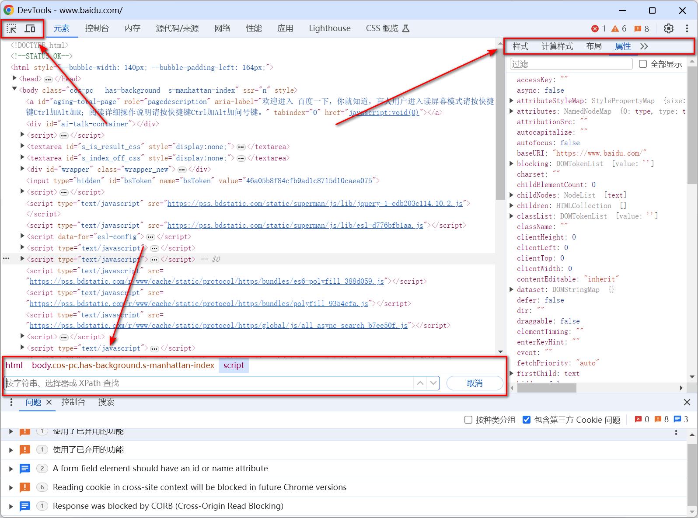Click the improvements filter icon showing 3

(x=677, y=419)
